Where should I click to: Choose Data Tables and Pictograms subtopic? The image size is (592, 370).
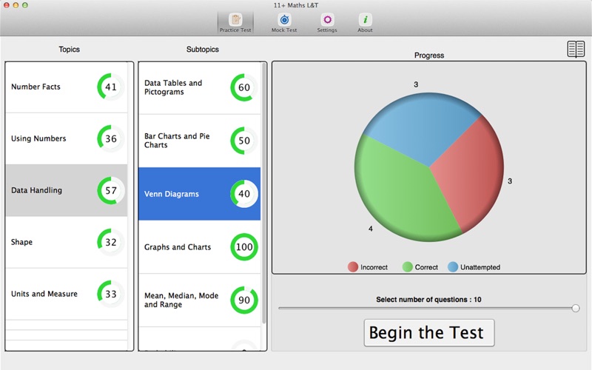pyautogui.click(x=199, y=87)
